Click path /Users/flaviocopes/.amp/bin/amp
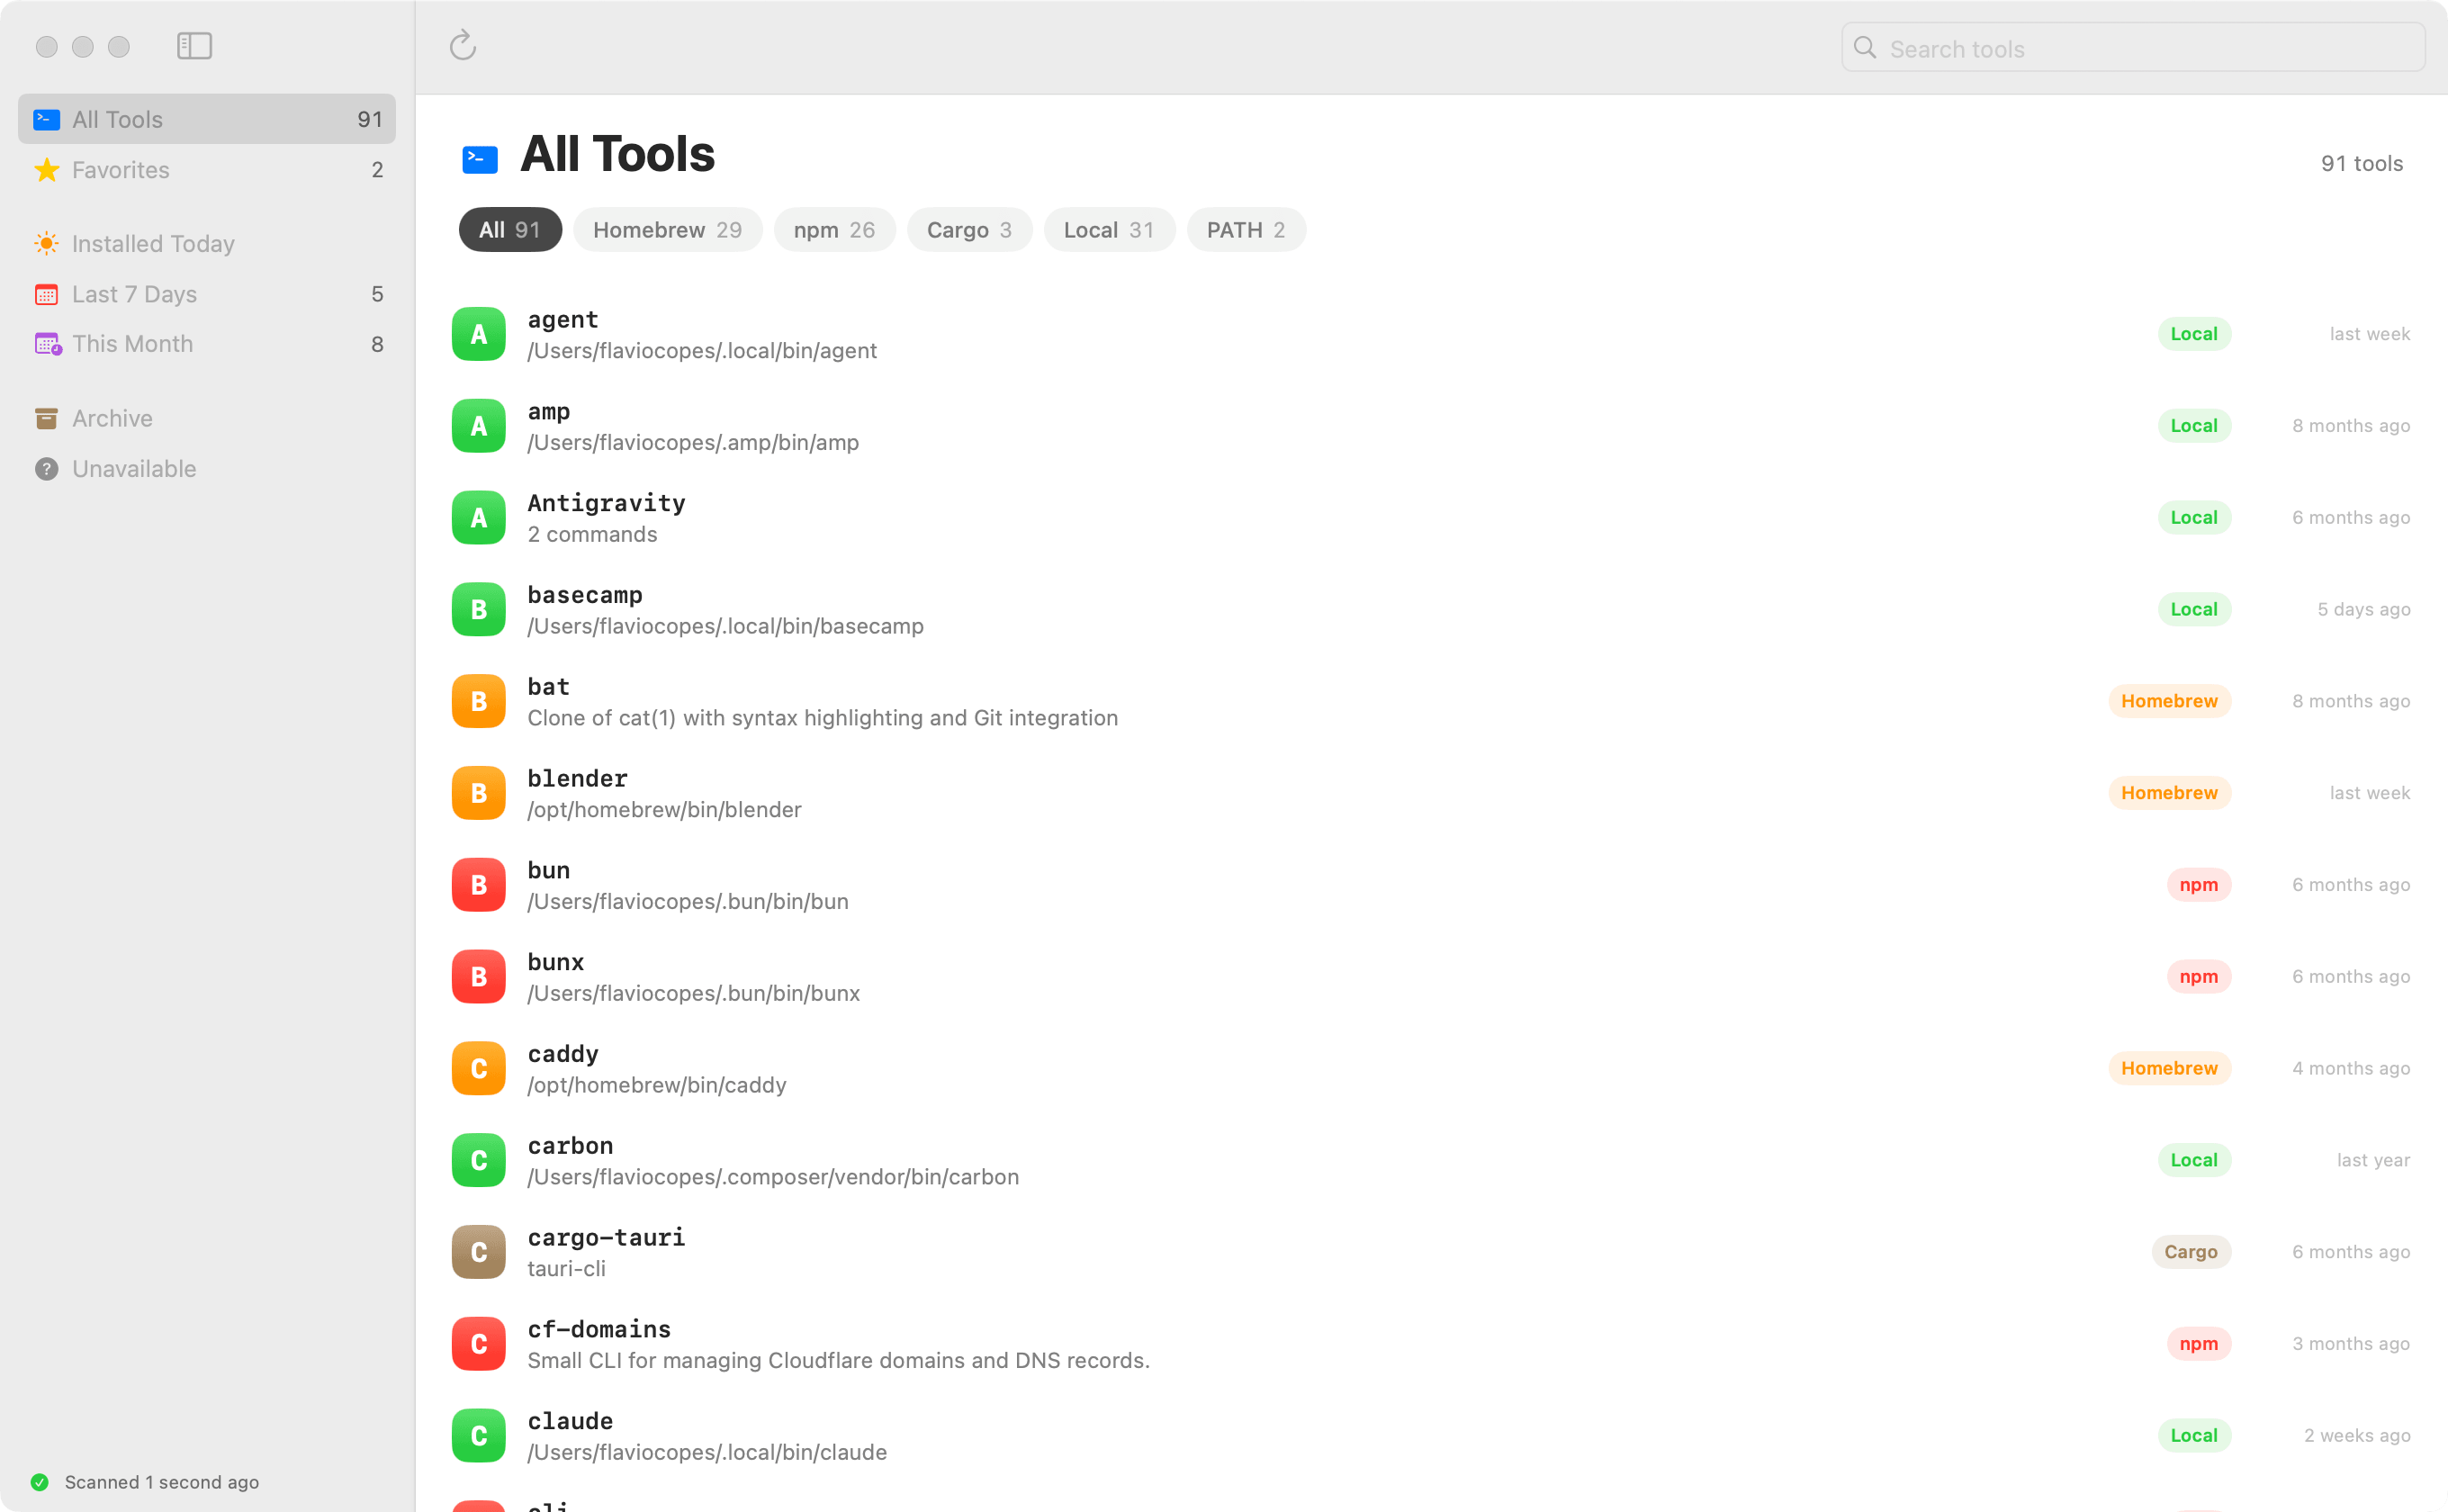 click(693, 443)
